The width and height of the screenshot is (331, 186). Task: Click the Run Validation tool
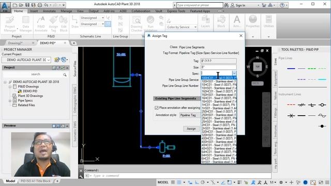coord(151,24)
